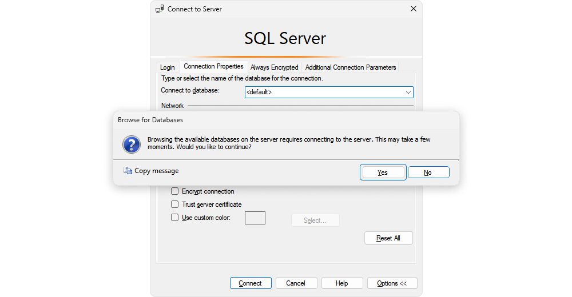Switch to the Login tab

click(x=168, y=67)
